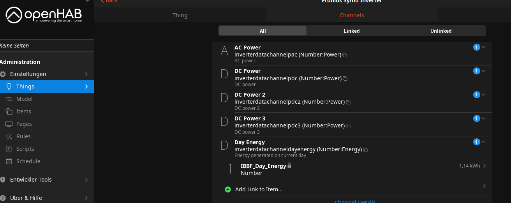511x203 pixels.
Task: Copy the DC Power 2 channel ID
Action: [348, 102]
